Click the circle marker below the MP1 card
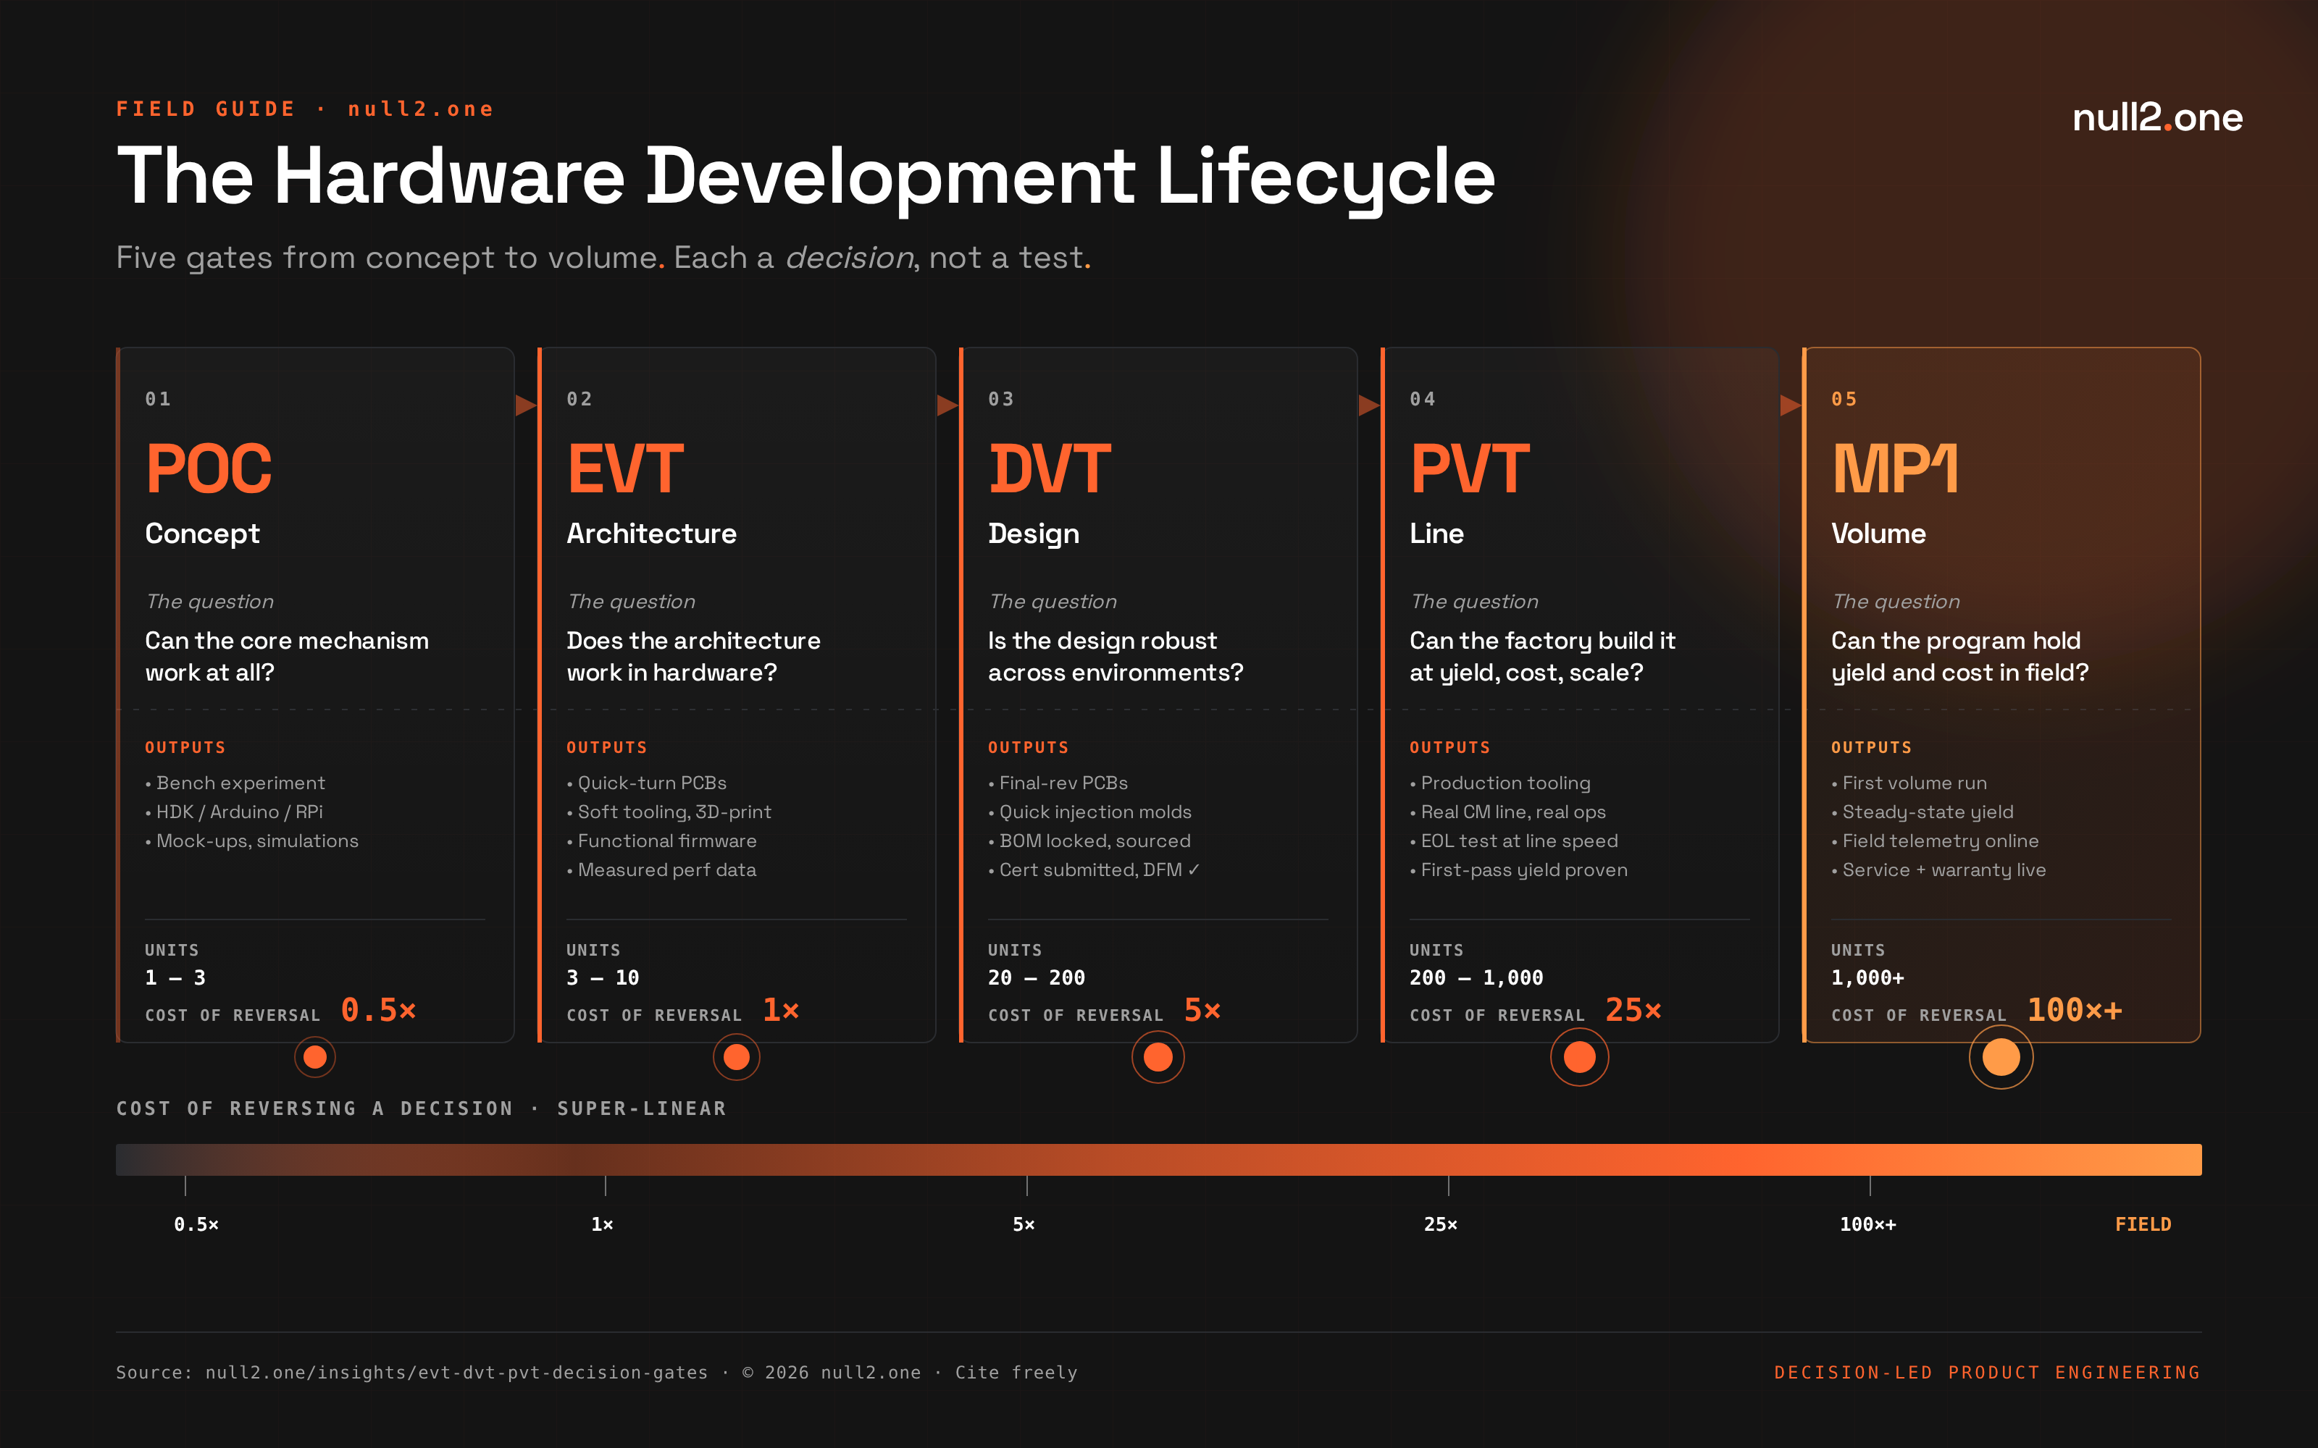 [x=2001, y=1057]
